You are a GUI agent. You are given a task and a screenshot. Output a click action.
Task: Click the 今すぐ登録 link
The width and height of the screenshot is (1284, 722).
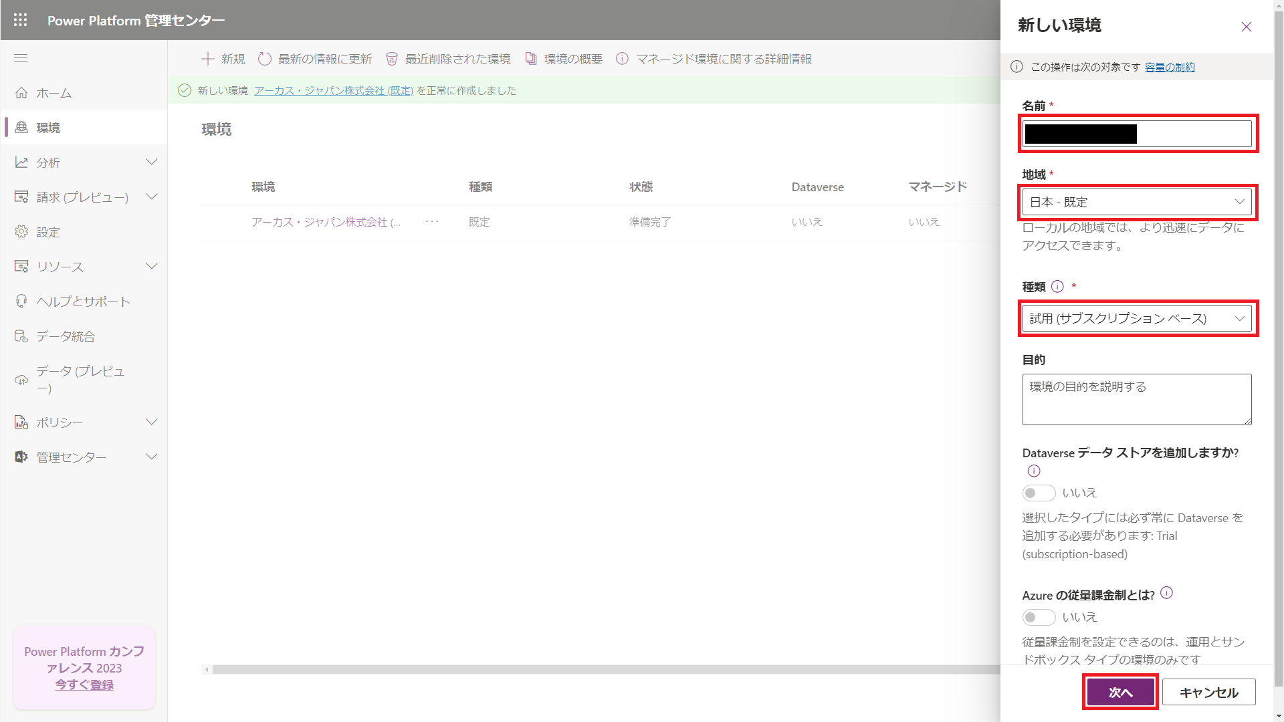click(84, 685)
